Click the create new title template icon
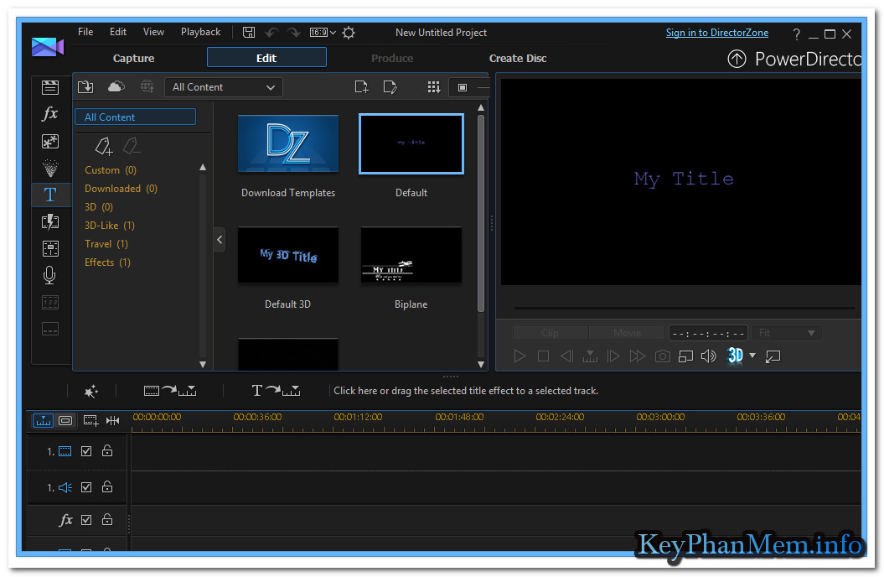Image resolution: width=884 pixels, height=577 pixels. [361, 87]
